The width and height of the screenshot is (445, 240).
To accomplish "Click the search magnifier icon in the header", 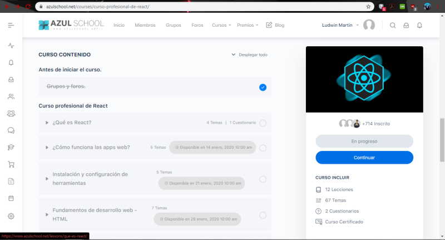I will 393,25.
